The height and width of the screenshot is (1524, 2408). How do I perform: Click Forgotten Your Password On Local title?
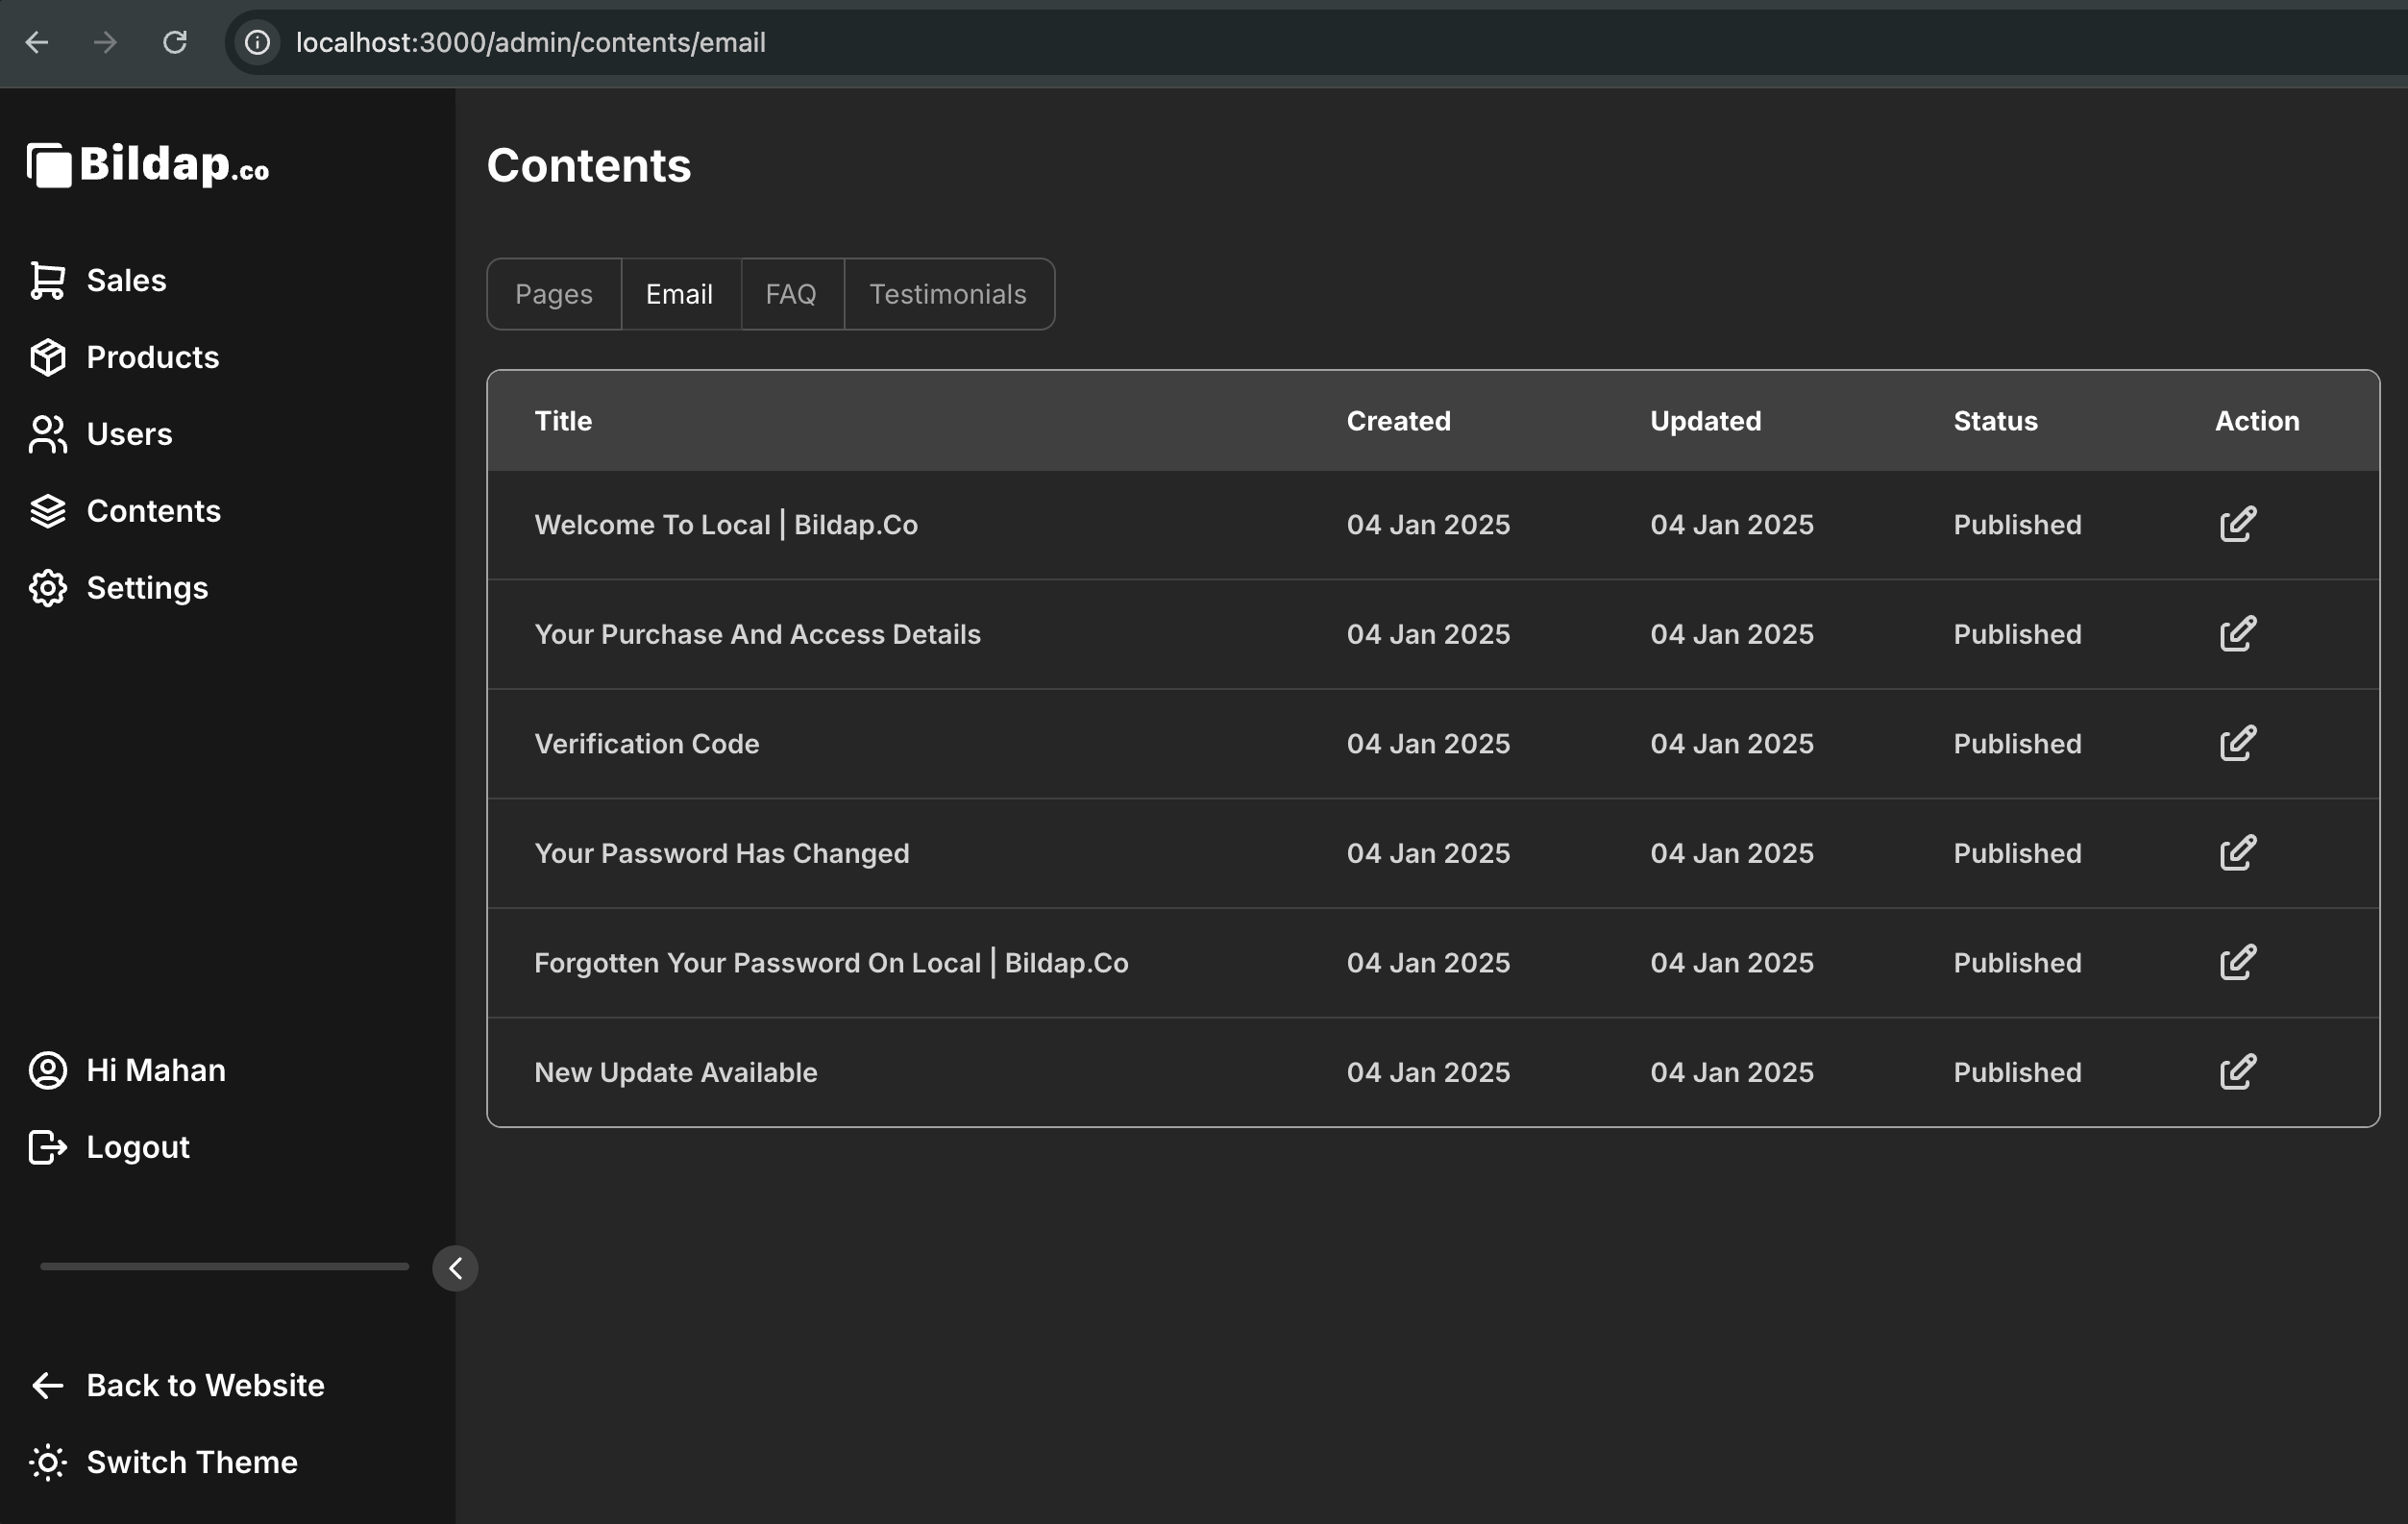831,963
